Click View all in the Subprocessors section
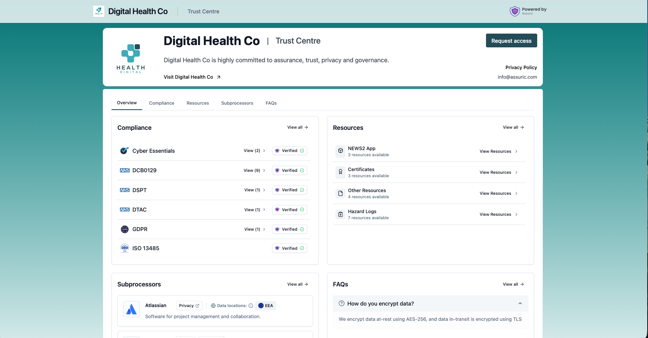The width and height of the screenshot is (648, 338). 298,284
